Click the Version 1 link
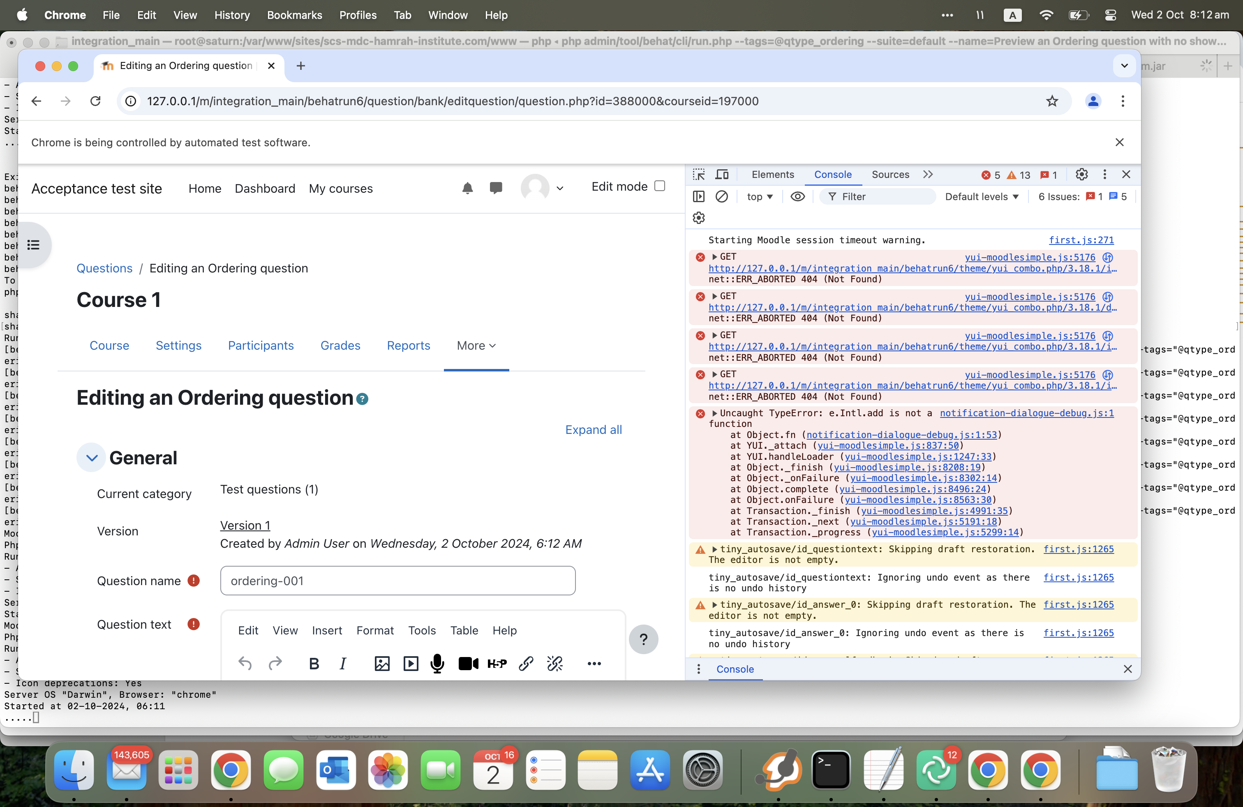 click(x=245, y=526)
